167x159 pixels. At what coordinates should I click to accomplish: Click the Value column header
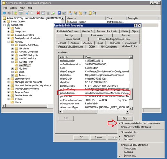(x=106, y=57)
